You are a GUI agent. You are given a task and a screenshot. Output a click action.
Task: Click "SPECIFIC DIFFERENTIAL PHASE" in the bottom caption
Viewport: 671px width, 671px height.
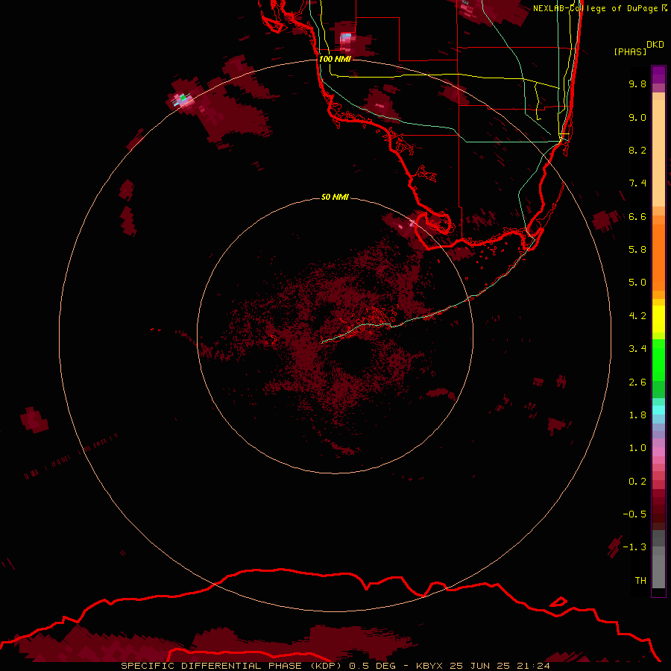coord(212,666)
